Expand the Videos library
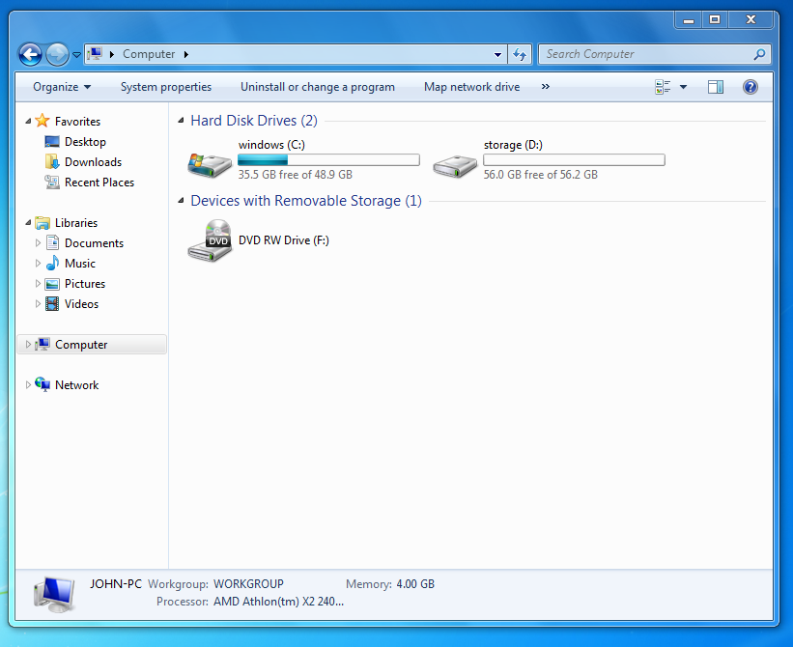Image resolution: width=793 pixels, height=647 pixels. pos(38,304)
